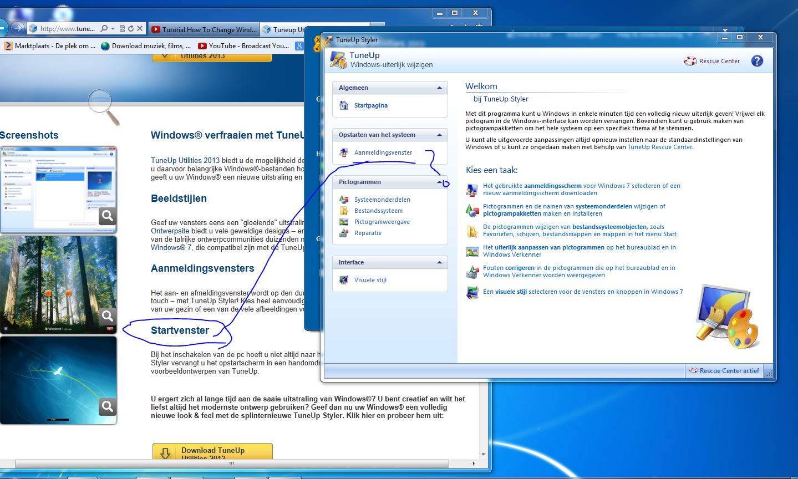Click the magnifier on the forest screenshot thumbnail
This screenshot has height=479, width=798.
[x=108, y=316]
